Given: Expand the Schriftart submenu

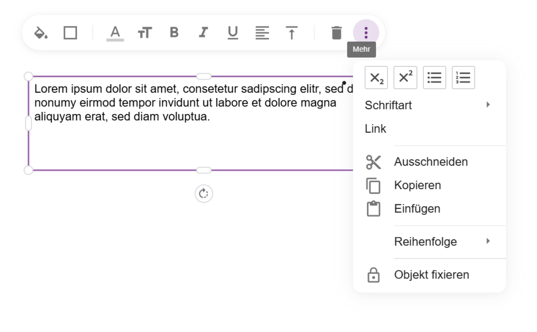Looking at the screenshot, I should click(x=430, y=106).
